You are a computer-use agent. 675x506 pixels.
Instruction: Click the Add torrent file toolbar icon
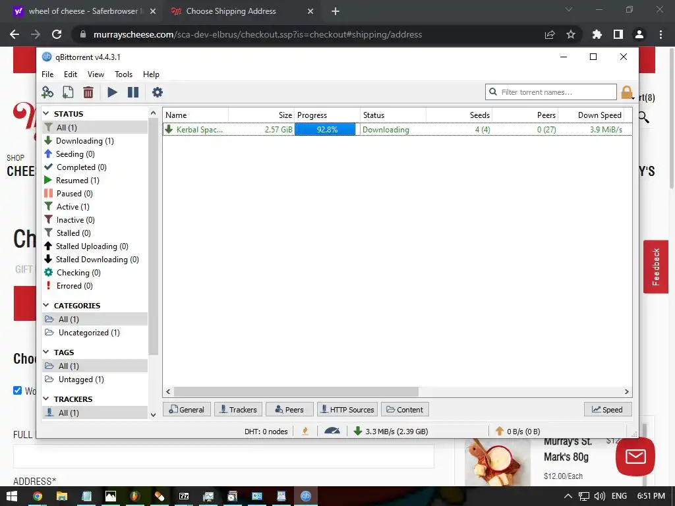[x=68, y=92]
